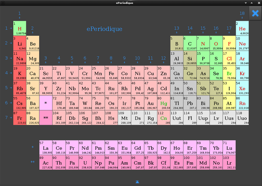Open the actinides double-asterisk cell

coord(46,118)
